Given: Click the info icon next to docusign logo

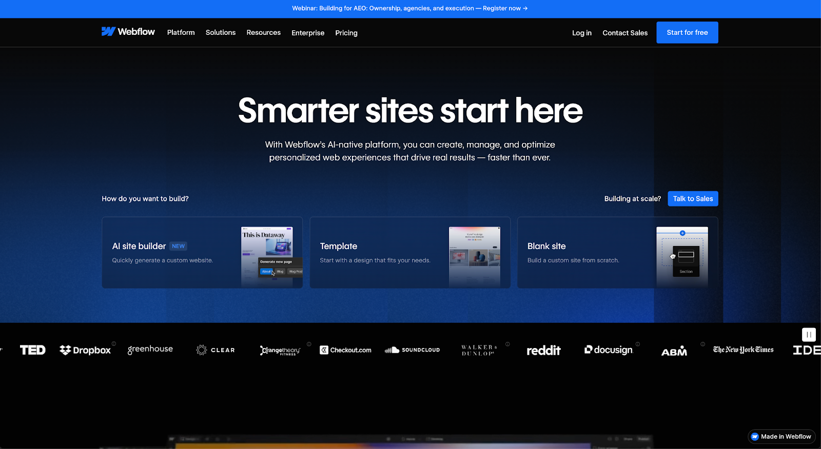Looking at the screenshot, I should (x=638, y=344).
